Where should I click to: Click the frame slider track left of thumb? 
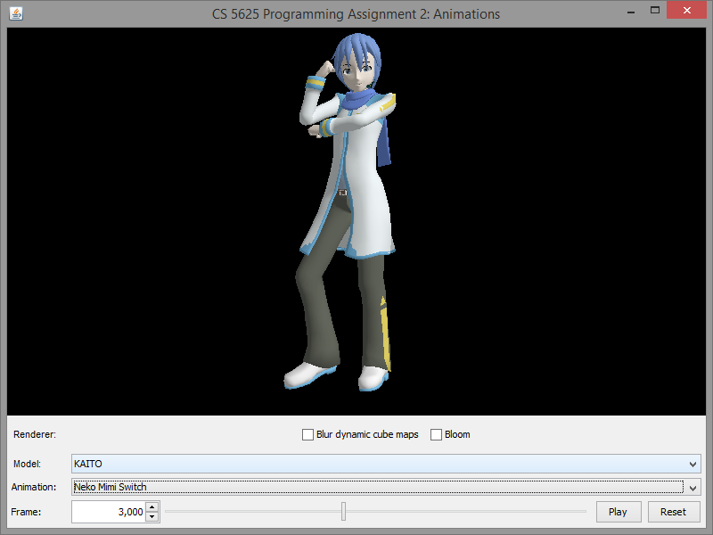[250, 512]
